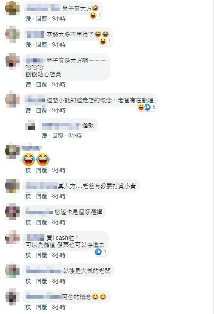Click 回覆 under the 阿舍的概念 comment

point(42,307)
